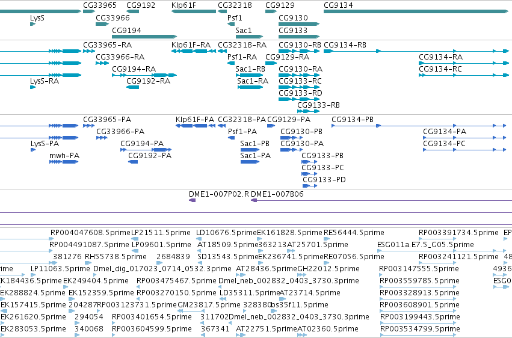Image resolution: width=512 pixels, height=338 pixels.
Task: Open the LD10676.5prime EST label
Action: (x=226, y=233)
